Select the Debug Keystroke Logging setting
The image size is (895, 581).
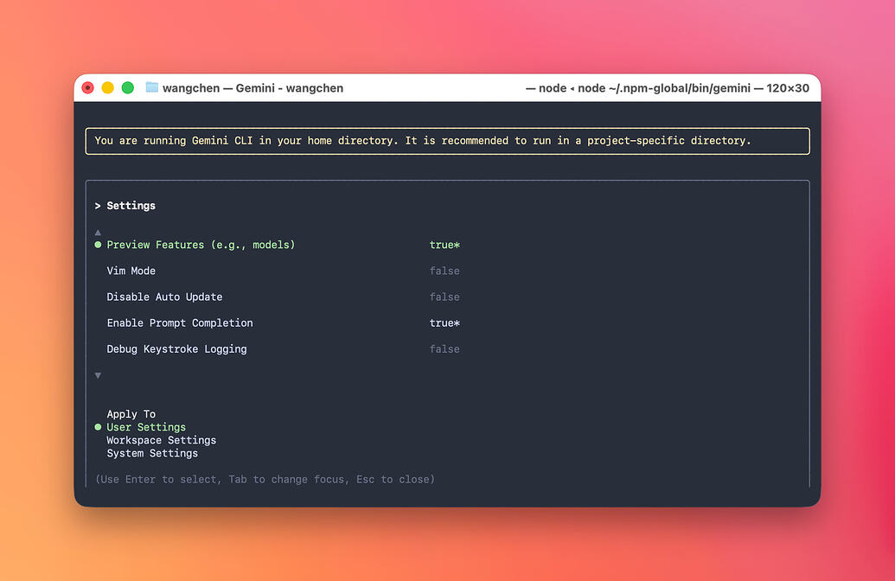[177, 349]
